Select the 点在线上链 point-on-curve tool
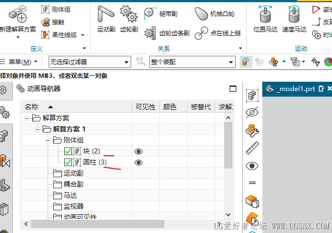The height and width of the screenshot is (233, 332). point(218,33)
